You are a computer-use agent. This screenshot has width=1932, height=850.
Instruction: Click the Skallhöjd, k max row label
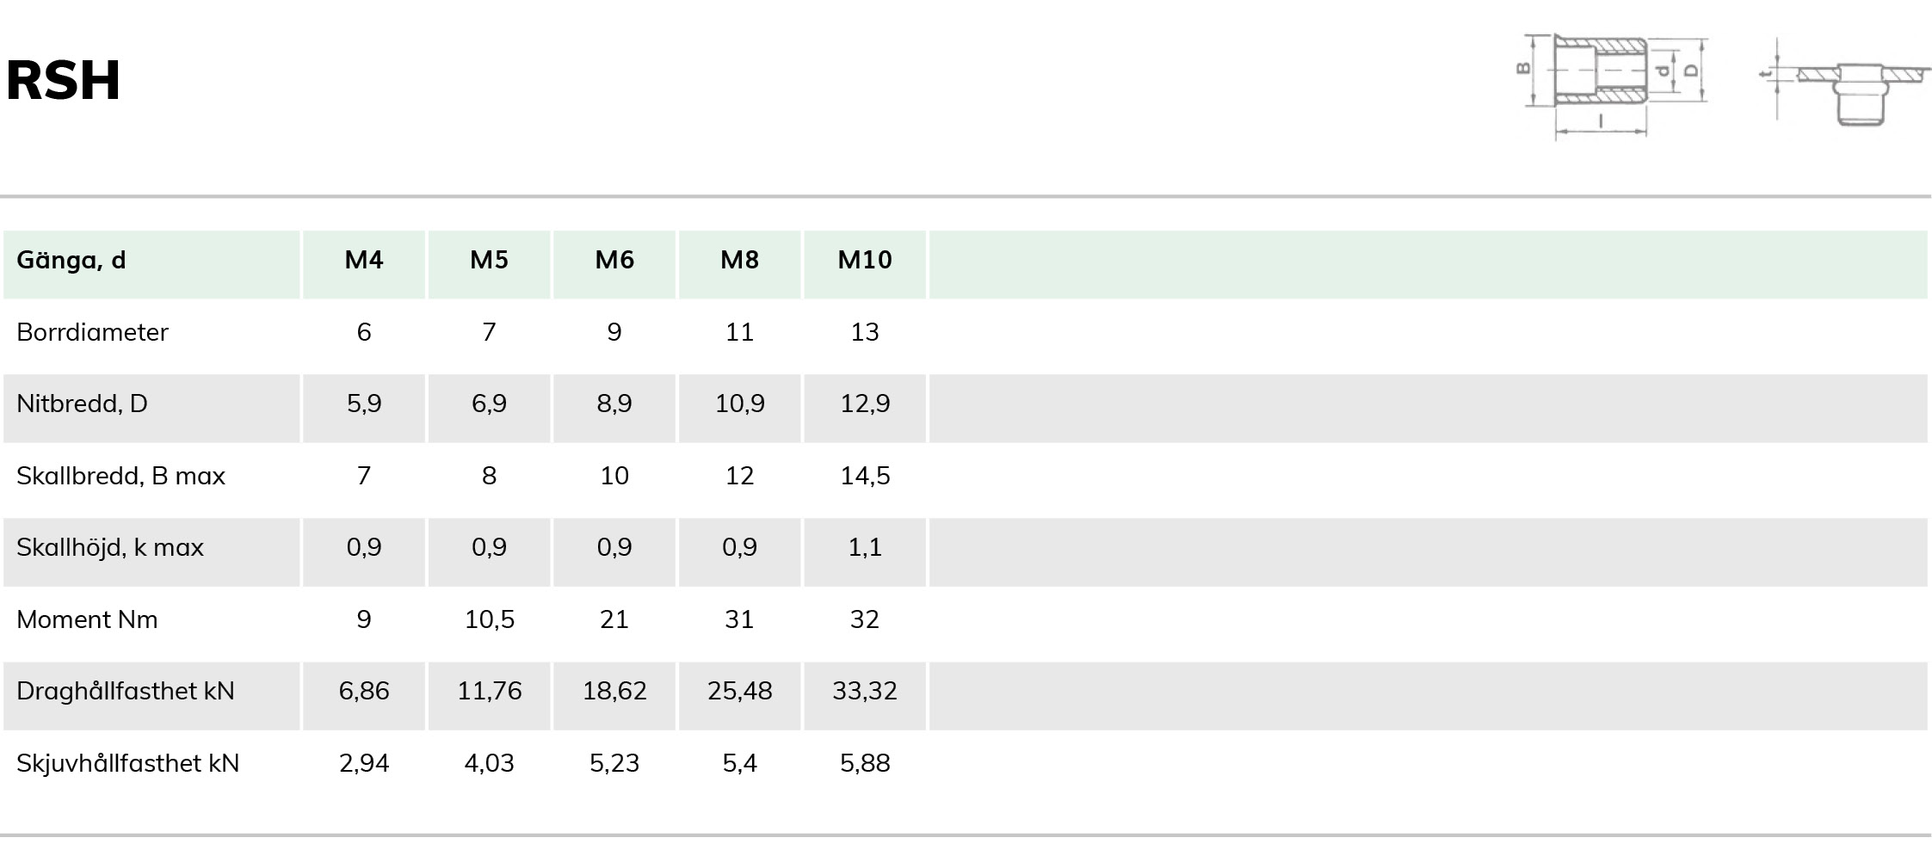(x=110, y=547)
